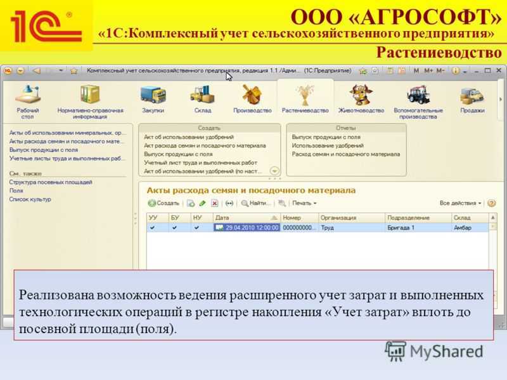This screenshot has height=380, width=507.
Task: Click the copy document icon in list toolbar
Action: point(191,203)
